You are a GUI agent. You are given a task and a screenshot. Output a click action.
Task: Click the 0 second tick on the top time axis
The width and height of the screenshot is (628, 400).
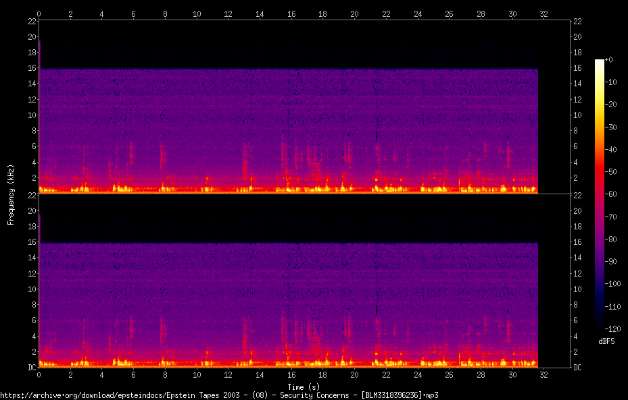pos(39,13)
